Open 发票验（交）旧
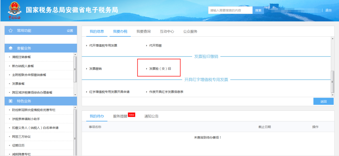The width and height of the screenshot is (339, 156). (x=160, y=69)
